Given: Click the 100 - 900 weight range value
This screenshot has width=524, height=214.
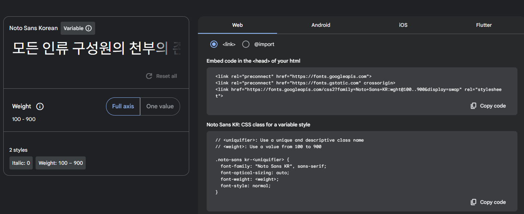Looking at the screenshot, I should [x=24, y=119].
